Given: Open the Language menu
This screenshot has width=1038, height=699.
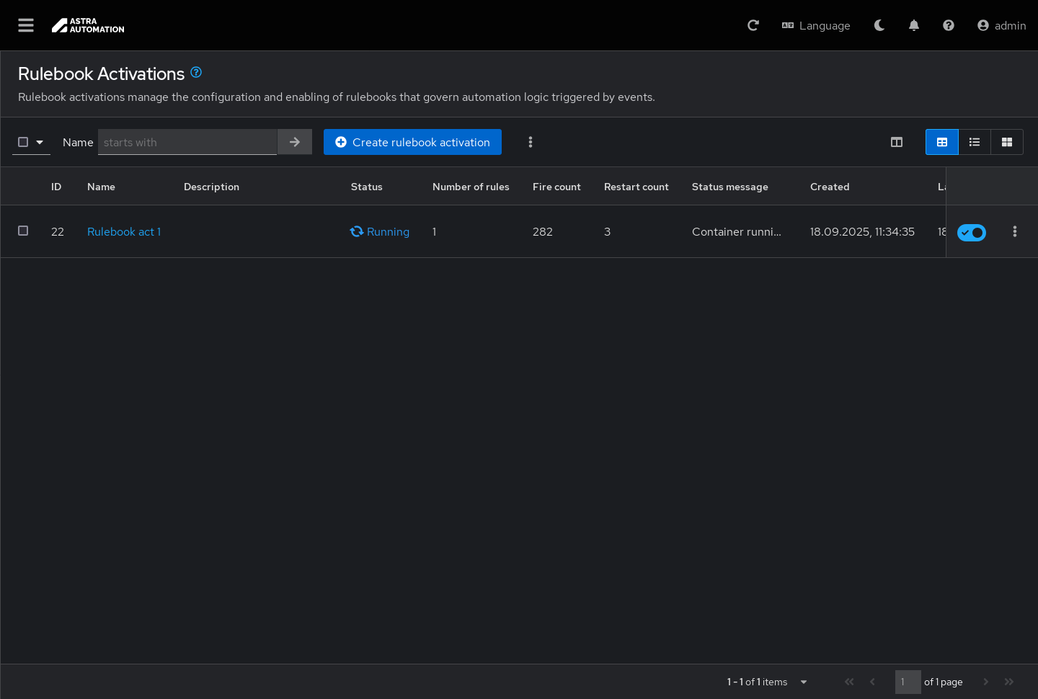Looking at the screenshot, I should click(816, 25).
